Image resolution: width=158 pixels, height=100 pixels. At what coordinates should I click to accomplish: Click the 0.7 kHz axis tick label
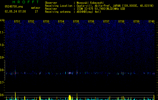(x=2, y=82)
